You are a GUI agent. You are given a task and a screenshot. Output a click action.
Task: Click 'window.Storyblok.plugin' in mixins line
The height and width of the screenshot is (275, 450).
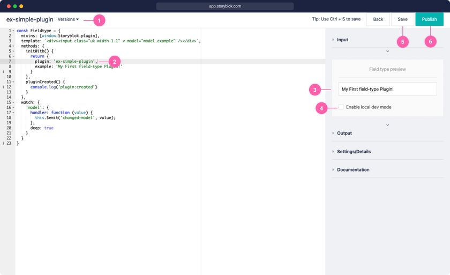[69, 35]
